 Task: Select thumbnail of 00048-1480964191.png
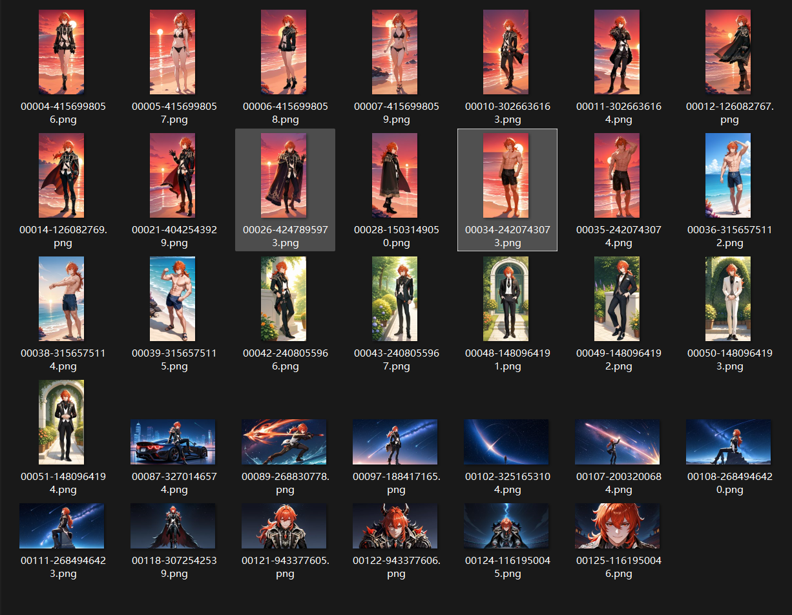pyautogui.click(x=506, y=298)
